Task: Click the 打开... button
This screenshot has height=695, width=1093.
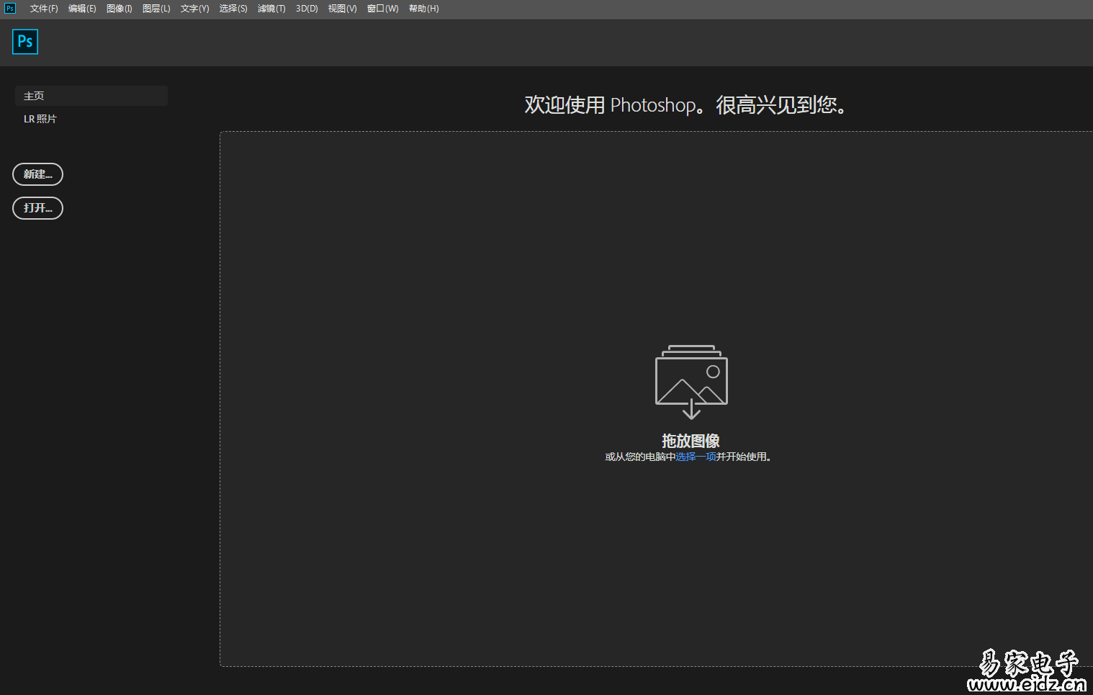Action: pyautogui.click(x=38, y=208)
